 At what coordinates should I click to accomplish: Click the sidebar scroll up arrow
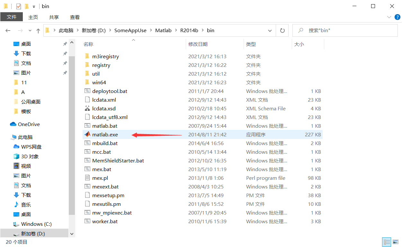point(72,42)
